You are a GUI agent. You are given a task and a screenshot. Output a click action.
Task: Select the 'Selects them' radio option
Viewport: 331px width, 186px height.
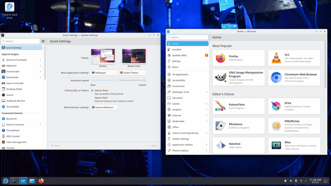pos(92,91)
